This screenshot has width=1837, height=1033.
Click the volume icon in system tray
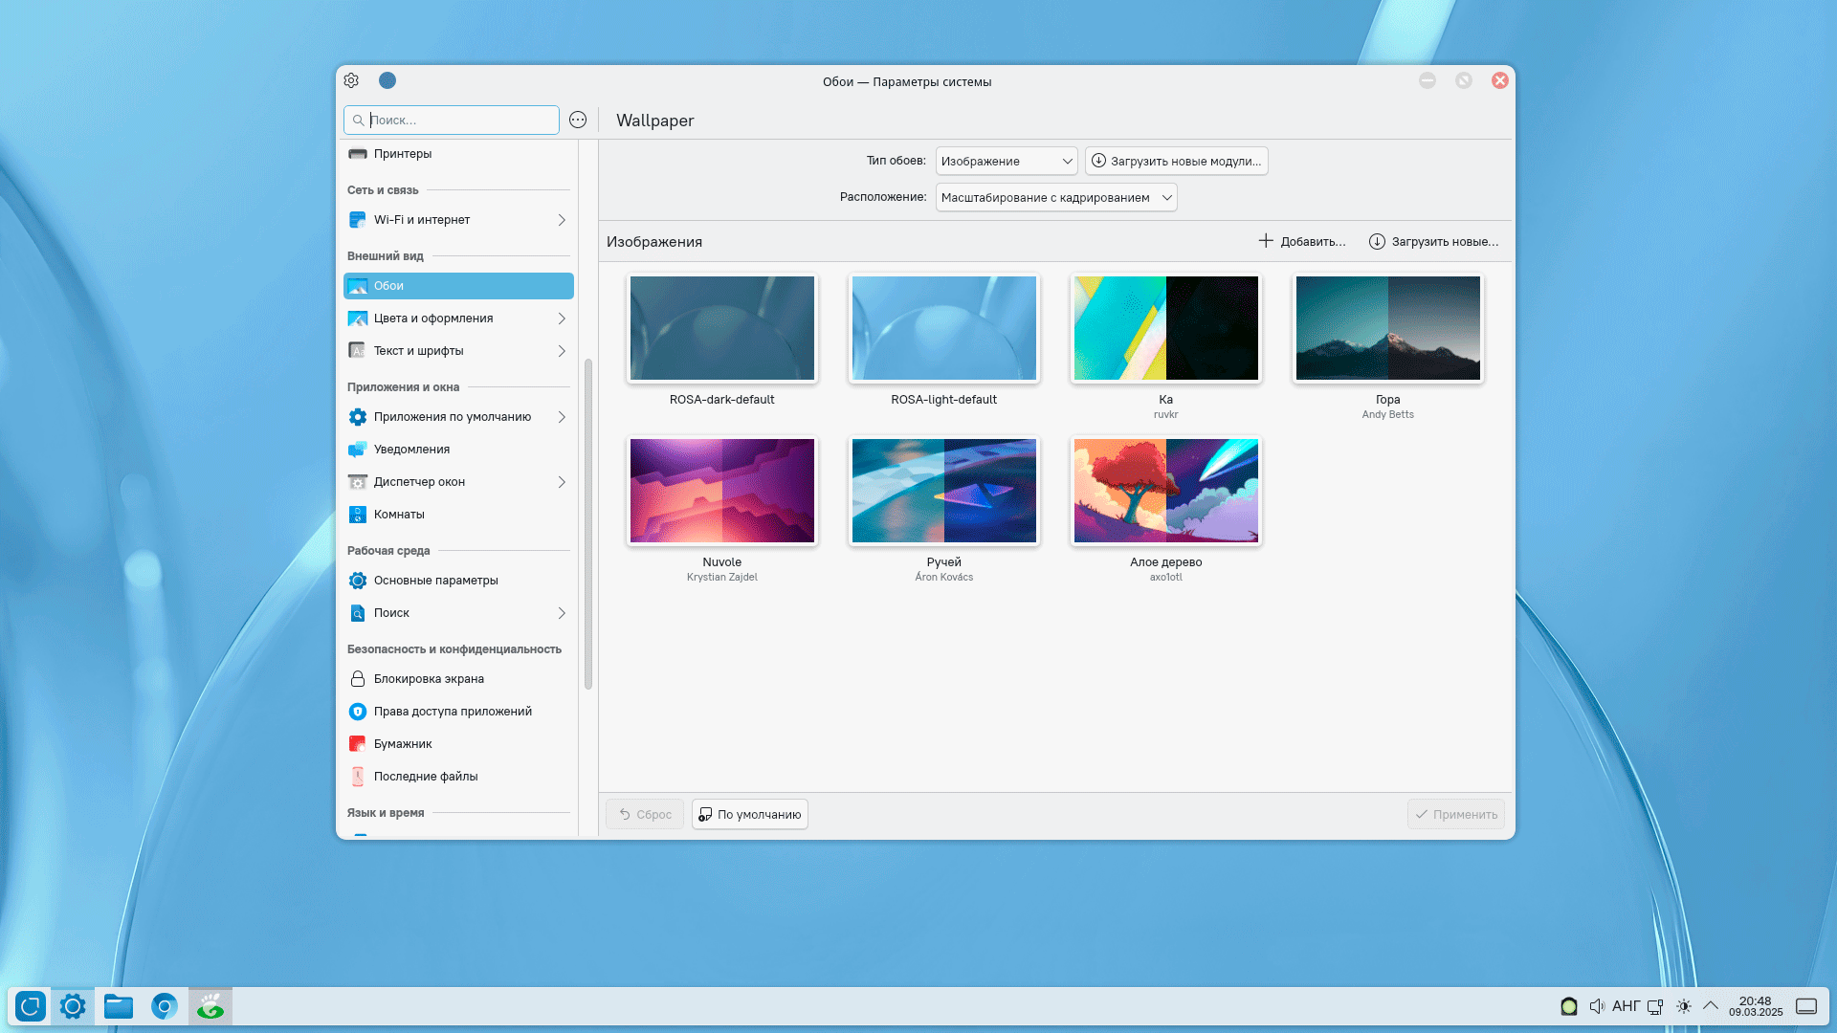[1597, 1006]
